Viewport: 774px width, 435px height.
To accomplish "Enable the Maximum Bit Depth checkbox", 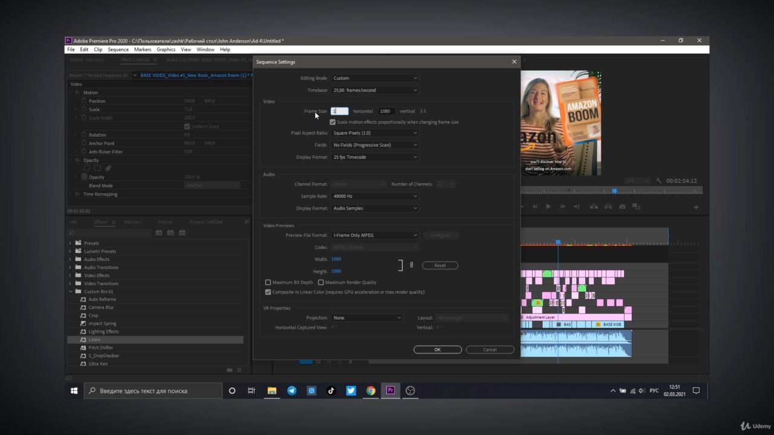I will [x=268, y=283].
